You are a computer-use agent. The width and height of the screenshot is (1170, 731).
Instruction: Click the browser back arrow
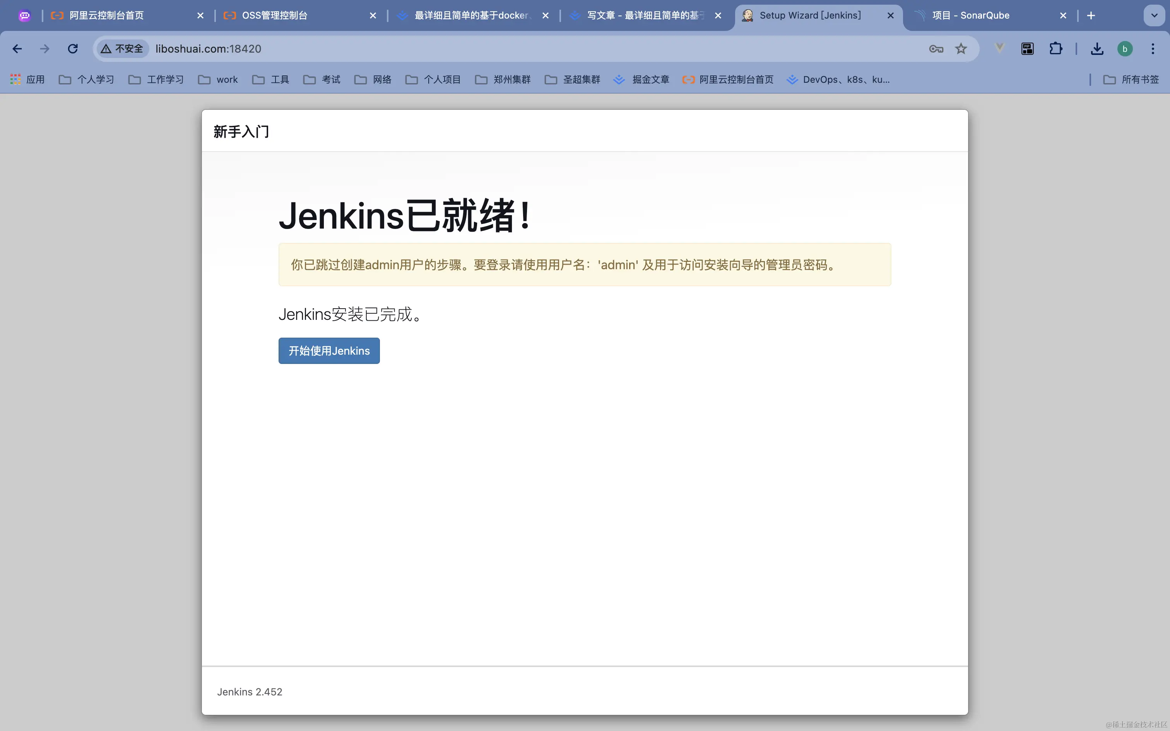click(17, 49)
